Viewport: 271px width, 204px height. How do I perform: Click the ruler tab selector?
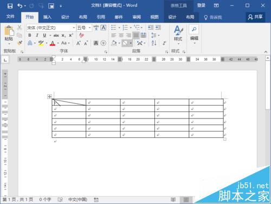5,60
